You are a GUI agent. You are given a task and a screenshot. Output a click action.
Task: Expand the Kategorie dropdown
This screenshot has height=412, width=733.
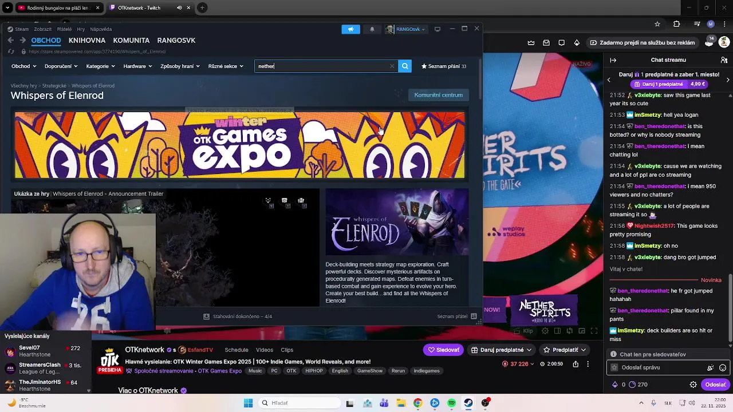100,66
